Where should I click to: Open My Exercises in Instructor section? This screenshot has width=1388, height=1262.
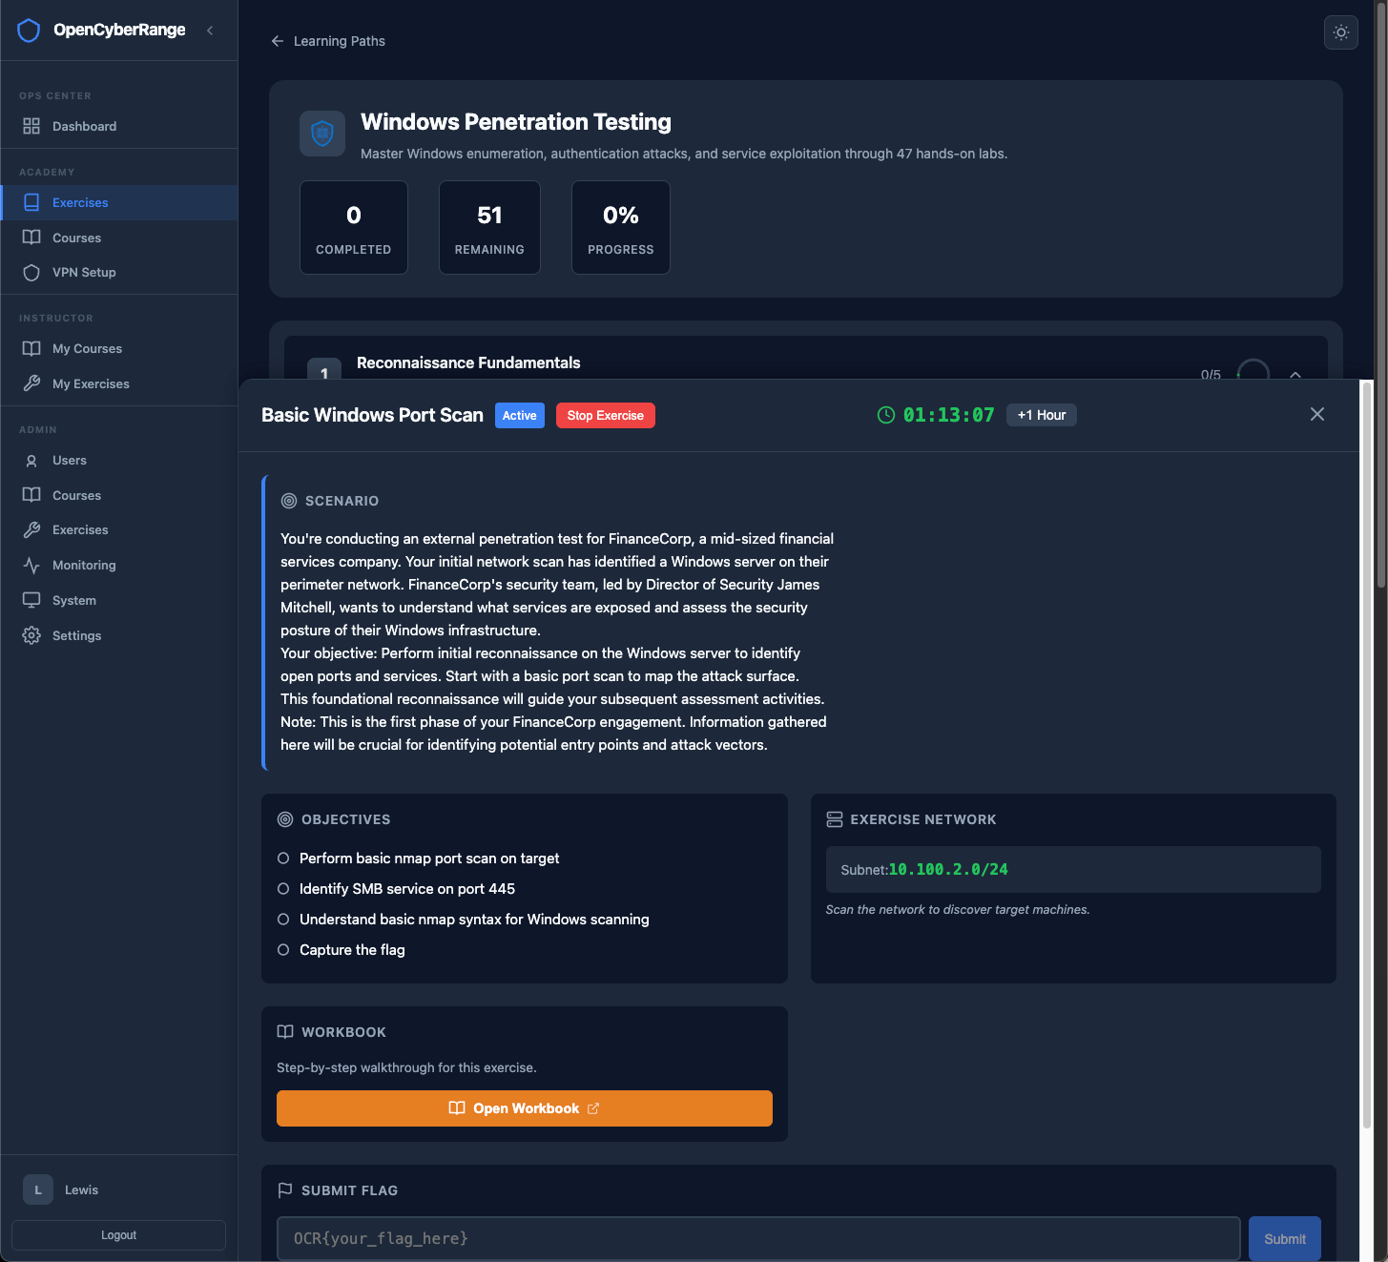pyautogui.click(x=91, y=384)
